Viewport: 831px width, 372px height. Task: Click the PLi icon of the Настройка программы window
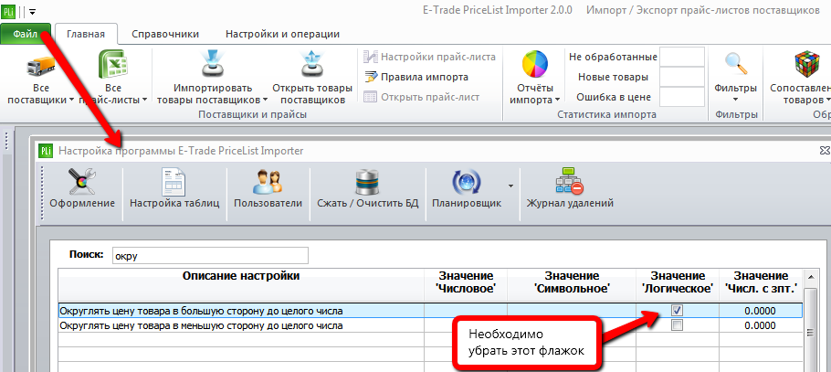[46, 151]
